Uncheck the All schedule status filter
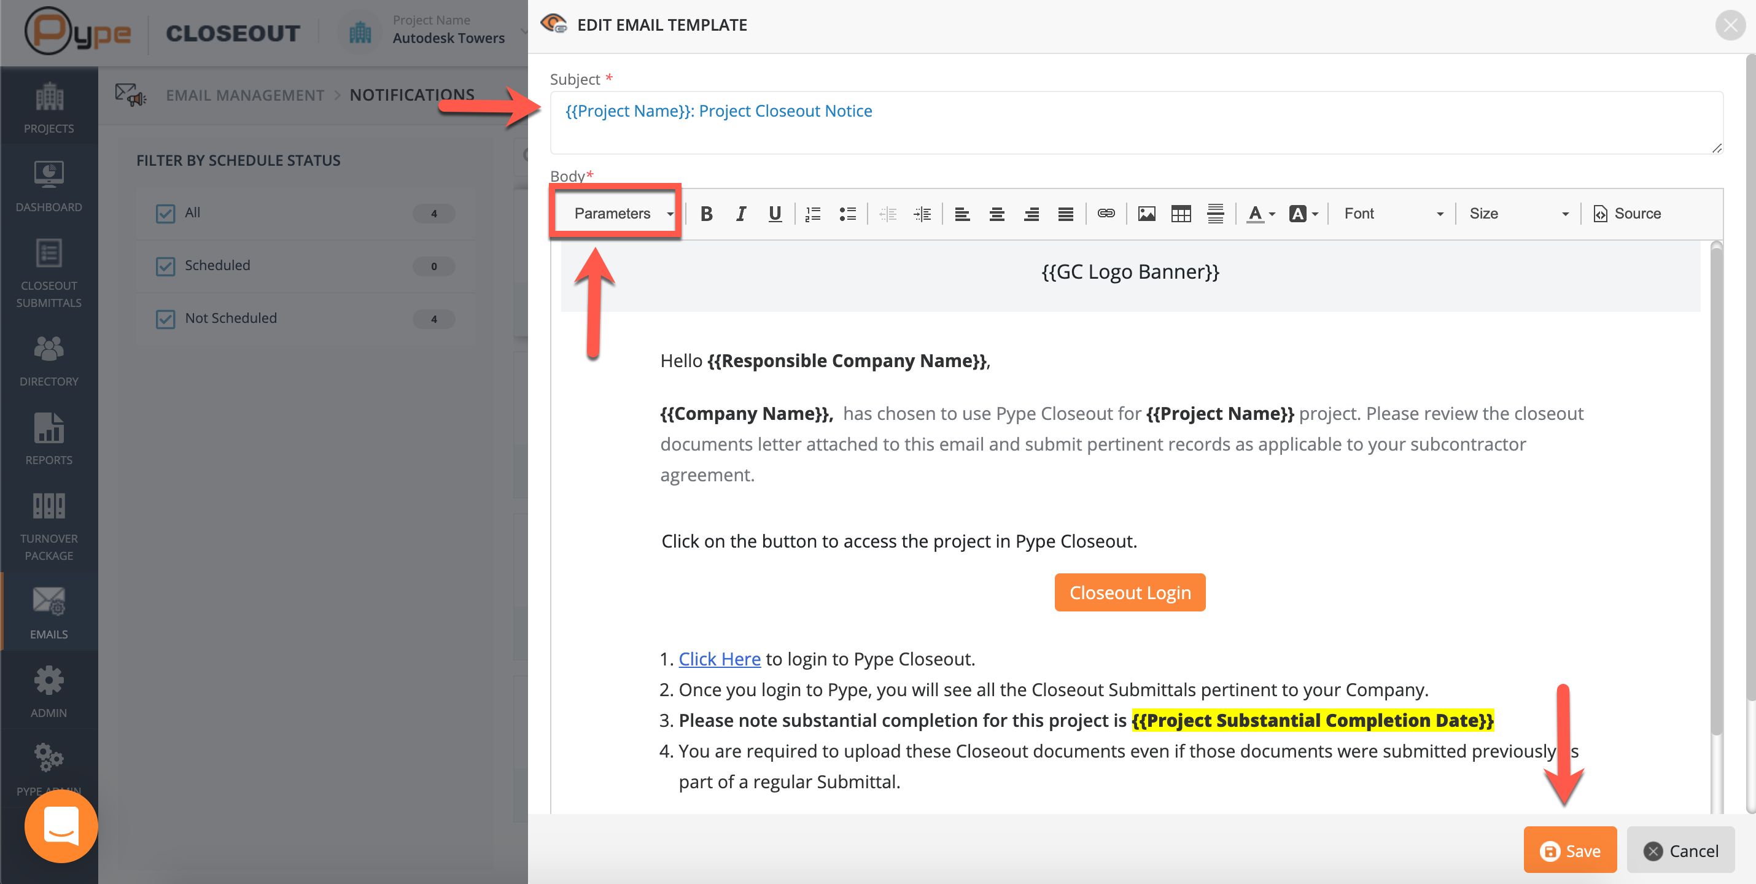Viewport: 1756px width, 884px height. (166, 214)
